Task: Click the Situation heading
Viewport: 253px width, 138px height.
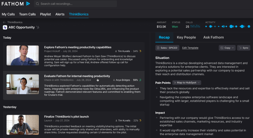Action: [162, 58]
